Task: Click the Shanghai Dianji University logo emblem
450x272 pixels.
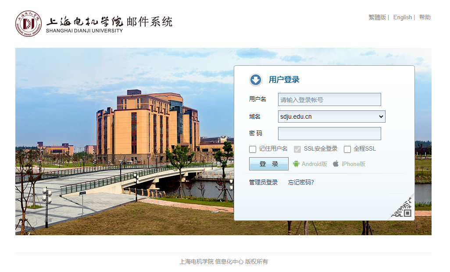Action: tap(29, 24)
